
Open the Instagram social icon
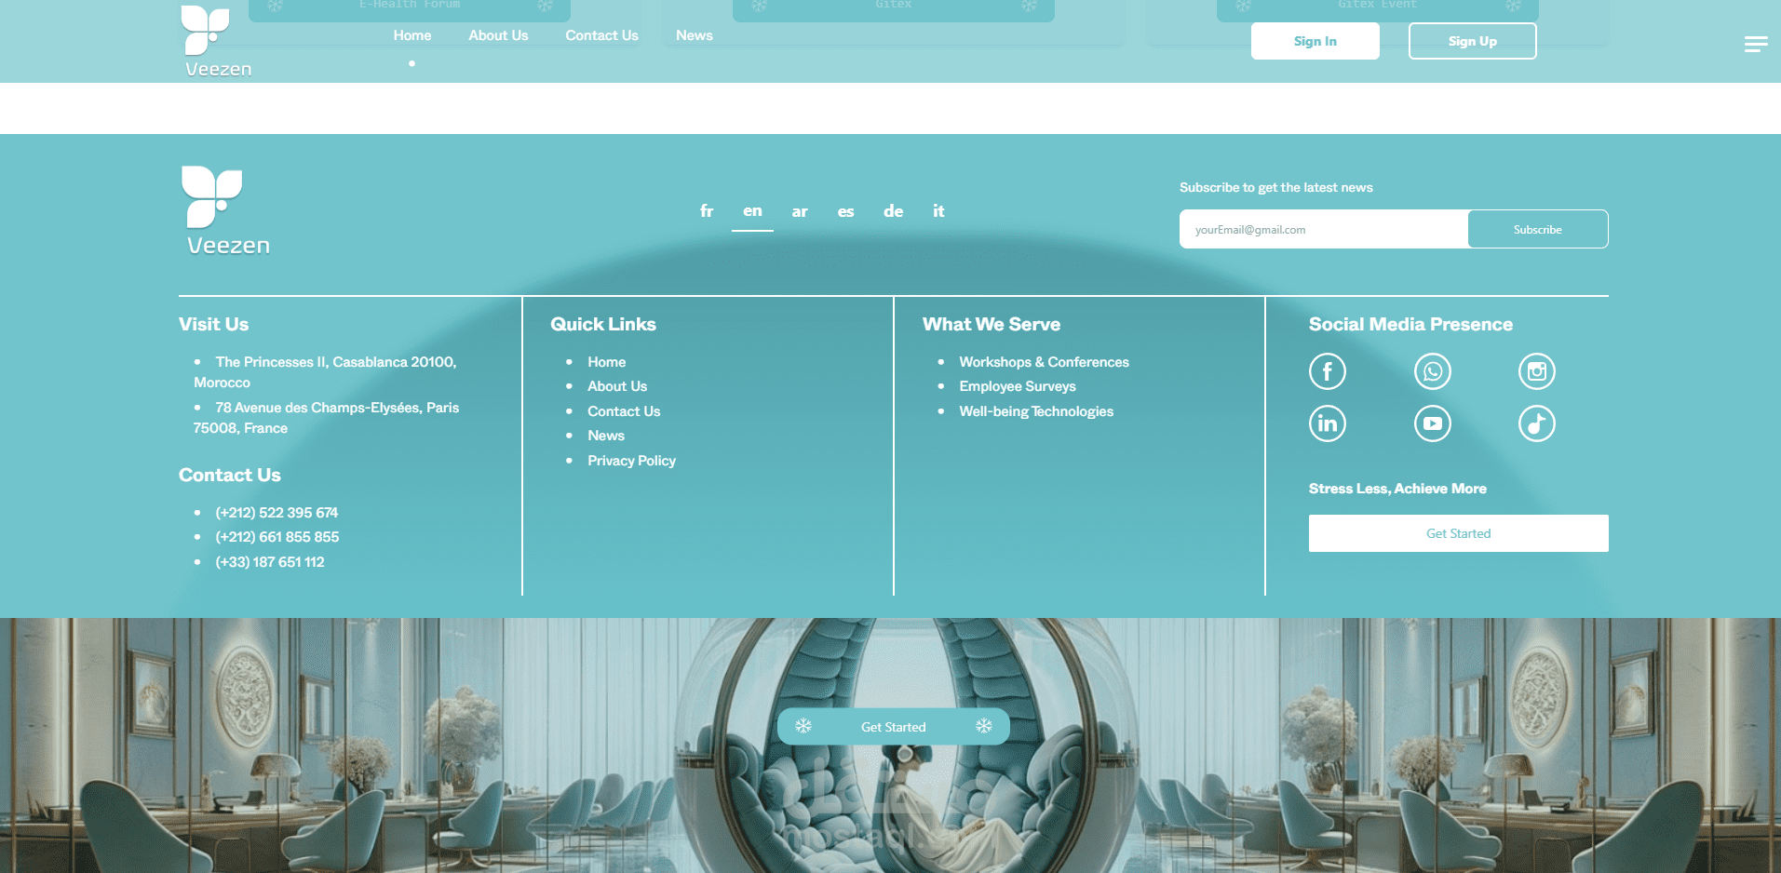[1537, 371]
